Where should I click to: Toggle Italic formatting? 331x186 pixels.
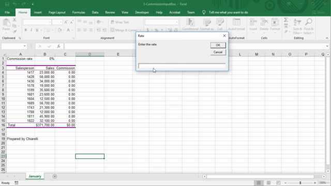pos(31,30)
